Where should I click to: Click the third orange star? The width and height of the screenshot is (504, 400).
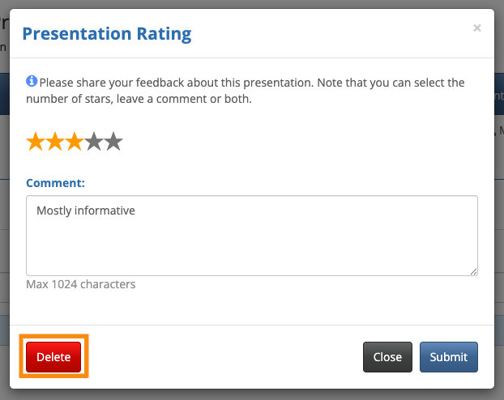coord(75,143)
